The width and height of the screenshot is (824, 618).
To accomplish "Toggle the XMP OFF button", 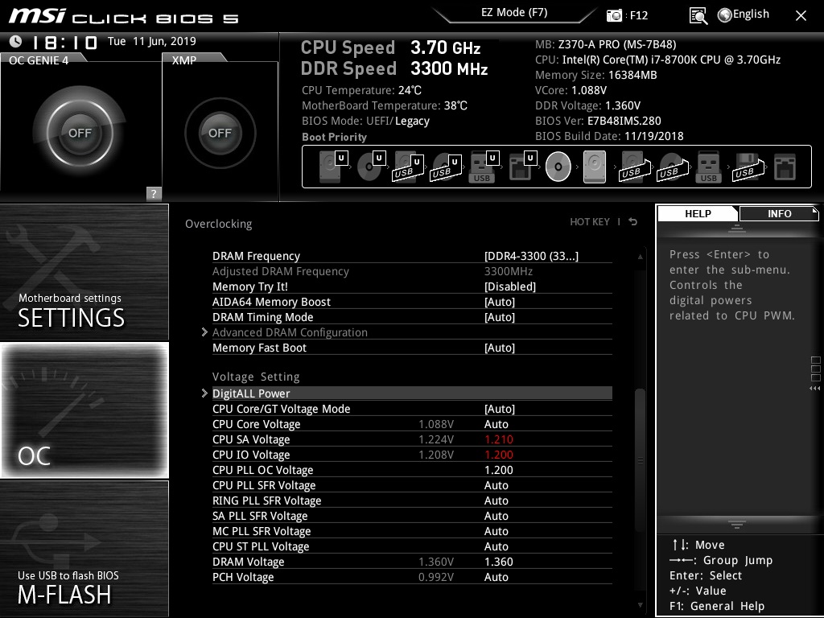I will click(x=220, y=133).
